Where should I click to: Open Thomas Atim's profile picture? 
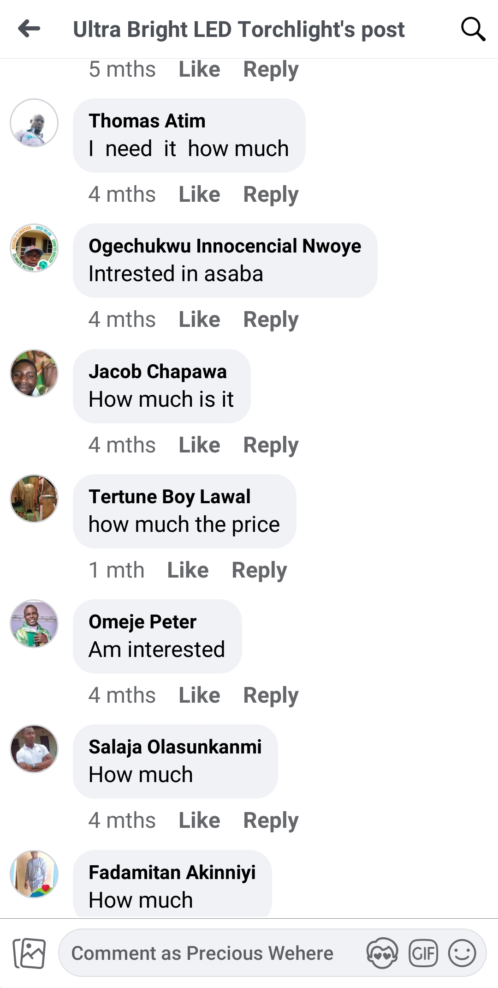click(34, 123)
